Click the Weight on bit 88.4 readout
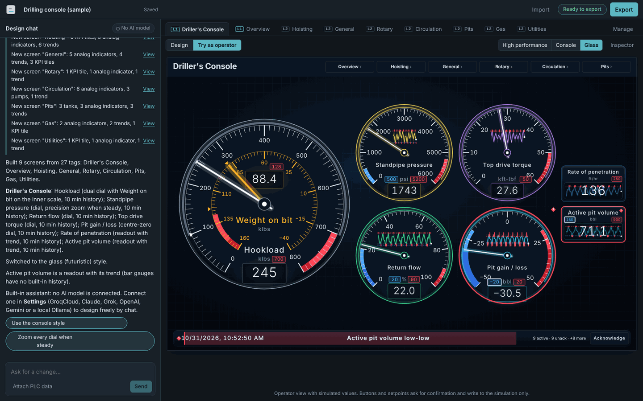This screenshot has width=643, height=401. (x=264, y=179)
